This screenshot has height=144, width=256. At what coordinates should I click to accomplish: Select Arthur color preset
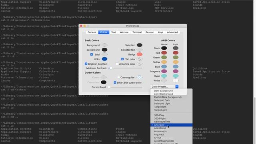(x=172, y=138)
